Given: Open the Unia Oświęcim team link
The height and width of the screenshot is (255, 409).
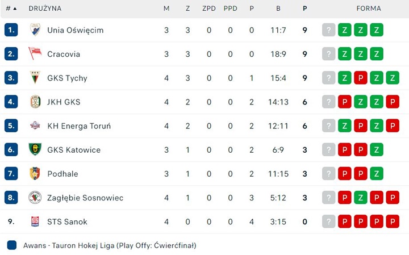Looking at the screenshot, I should tap(75, 30).
